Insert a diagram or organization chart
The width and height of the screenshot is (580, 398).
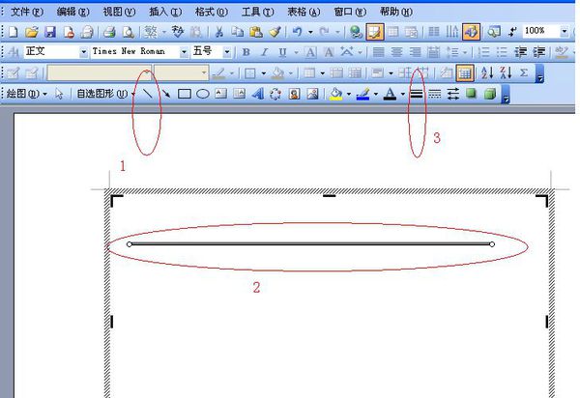pos(275,94)
